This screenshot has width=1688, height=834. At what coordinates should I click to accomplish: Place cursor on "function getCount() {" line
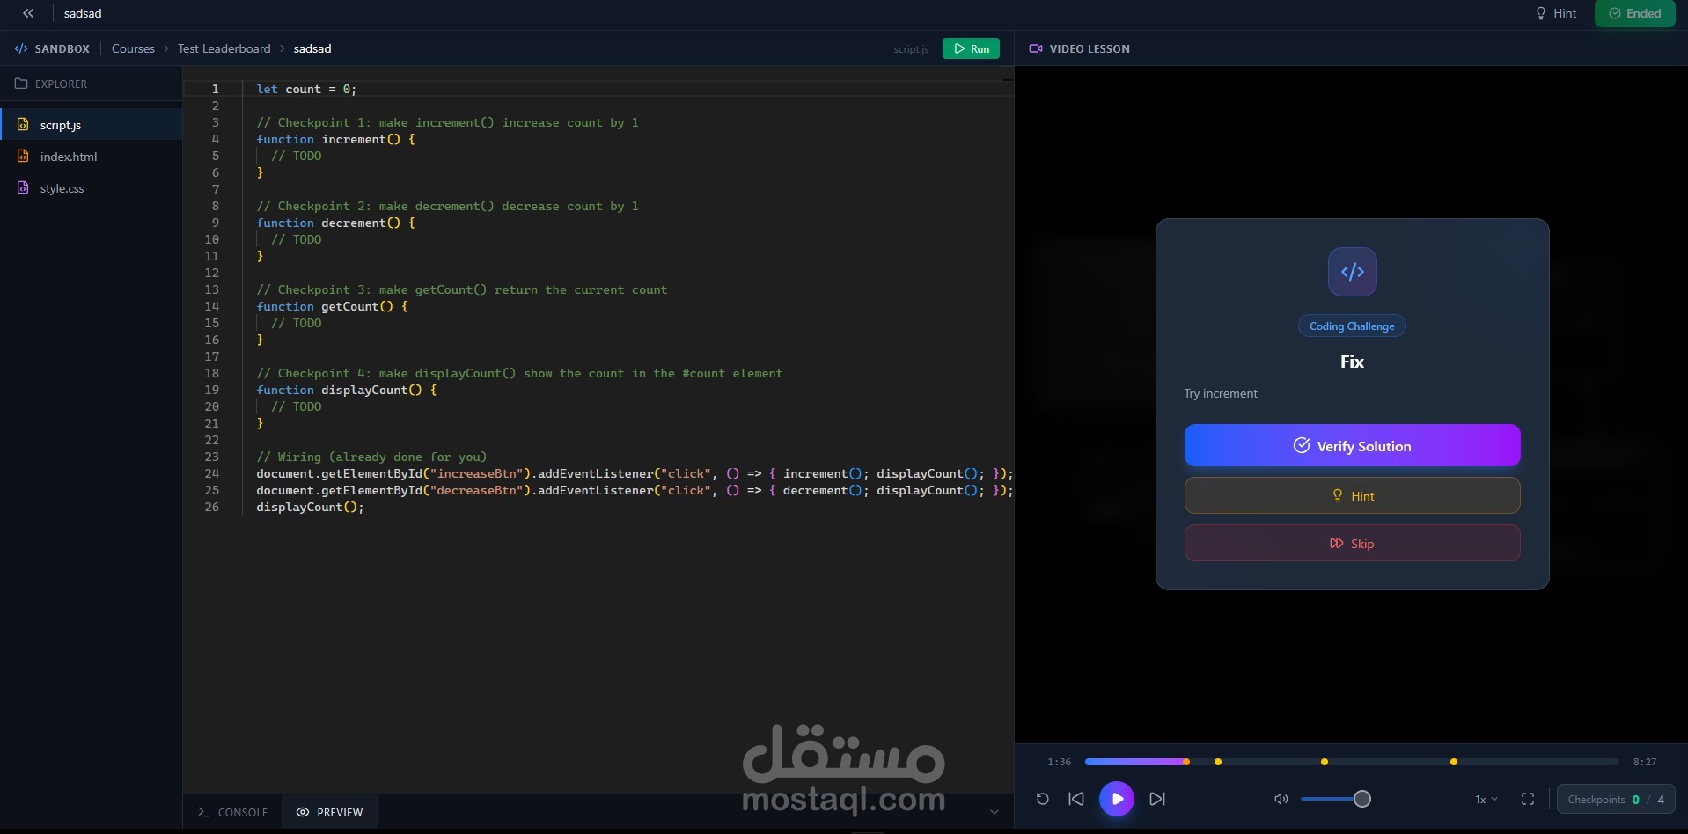coord(332,306)
